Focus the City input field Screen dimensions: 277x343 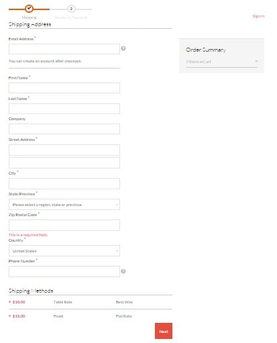[64, 184]
